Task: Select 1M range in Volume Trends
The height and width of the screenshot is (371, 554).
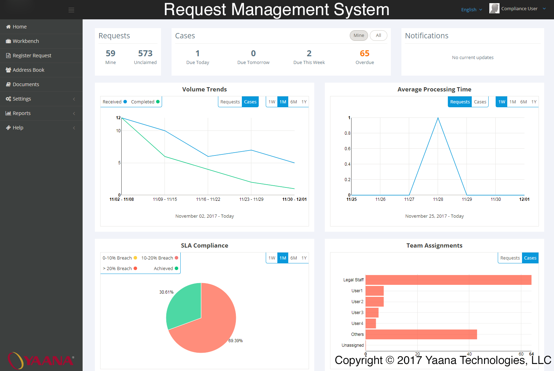Action: (x=283, y=102)
